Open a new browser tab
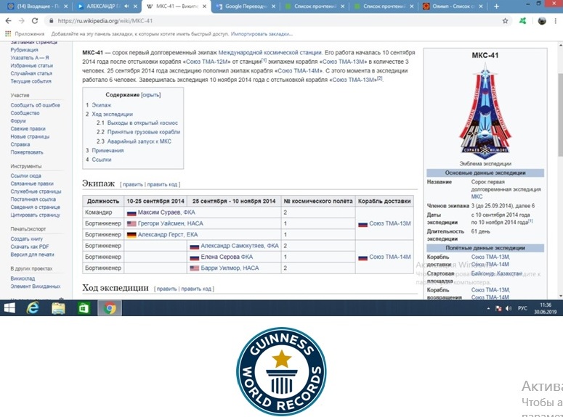The image size is (563, 417). [x=496, y=6]
